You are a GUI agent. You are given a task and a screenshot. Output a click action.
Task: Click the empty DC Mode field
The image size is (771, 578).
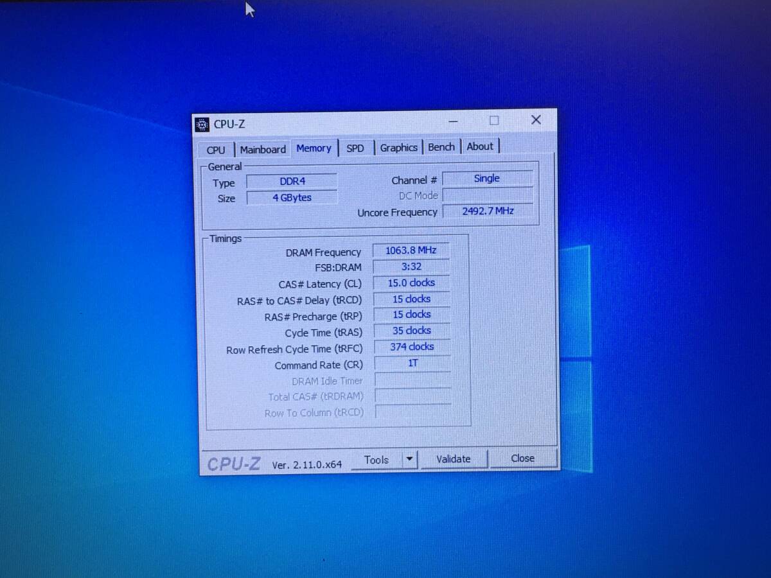coord(487,195)
